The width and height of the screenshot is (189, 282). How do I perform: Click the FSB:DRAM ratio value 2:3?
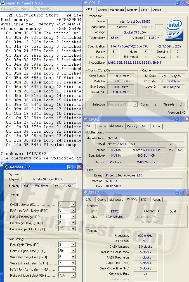pyautogui.click(x=145, y=241)
